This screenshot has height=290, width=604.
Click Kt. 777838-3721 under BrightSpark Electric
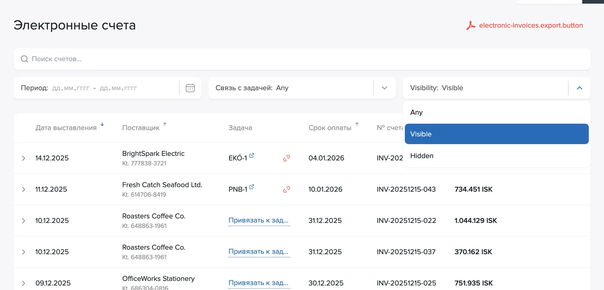[144, 163]
